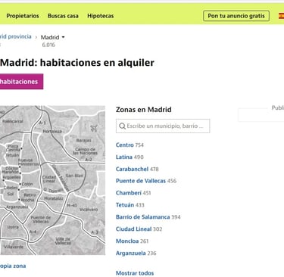Click the magnifier search icon
This screenshot has height=277, width=284.
tap(122, 126)
